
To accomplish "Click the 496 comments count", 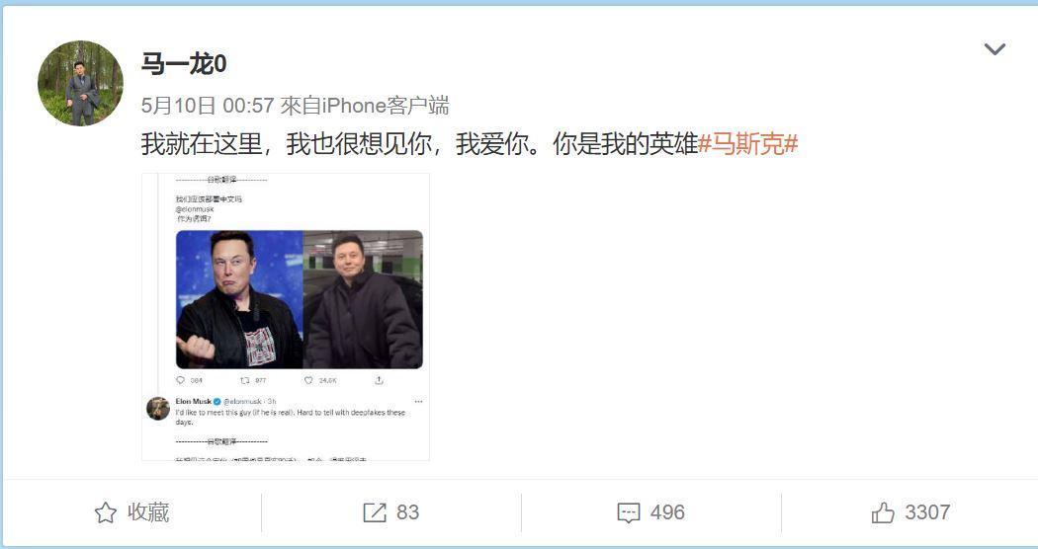I will tap(667, 511).
